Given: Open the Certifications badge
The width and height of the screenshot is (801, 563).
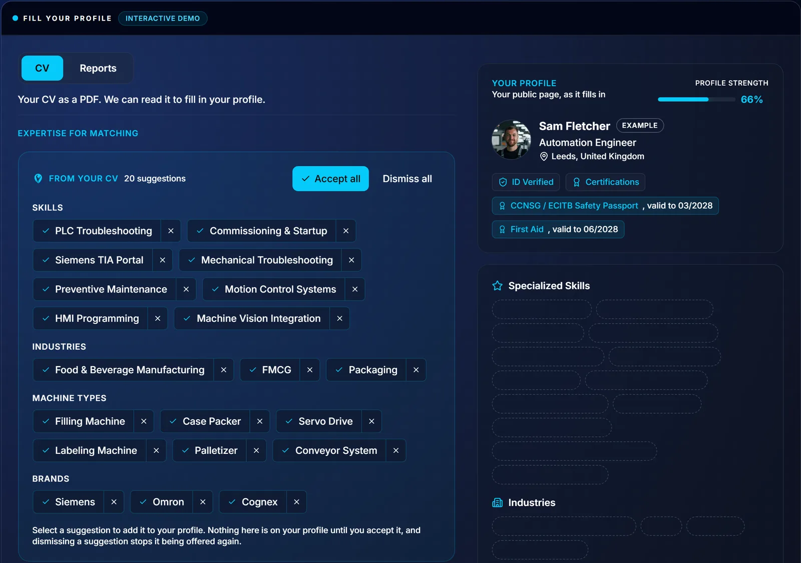Looking at the screenshot, I should [x=605, y=182].
